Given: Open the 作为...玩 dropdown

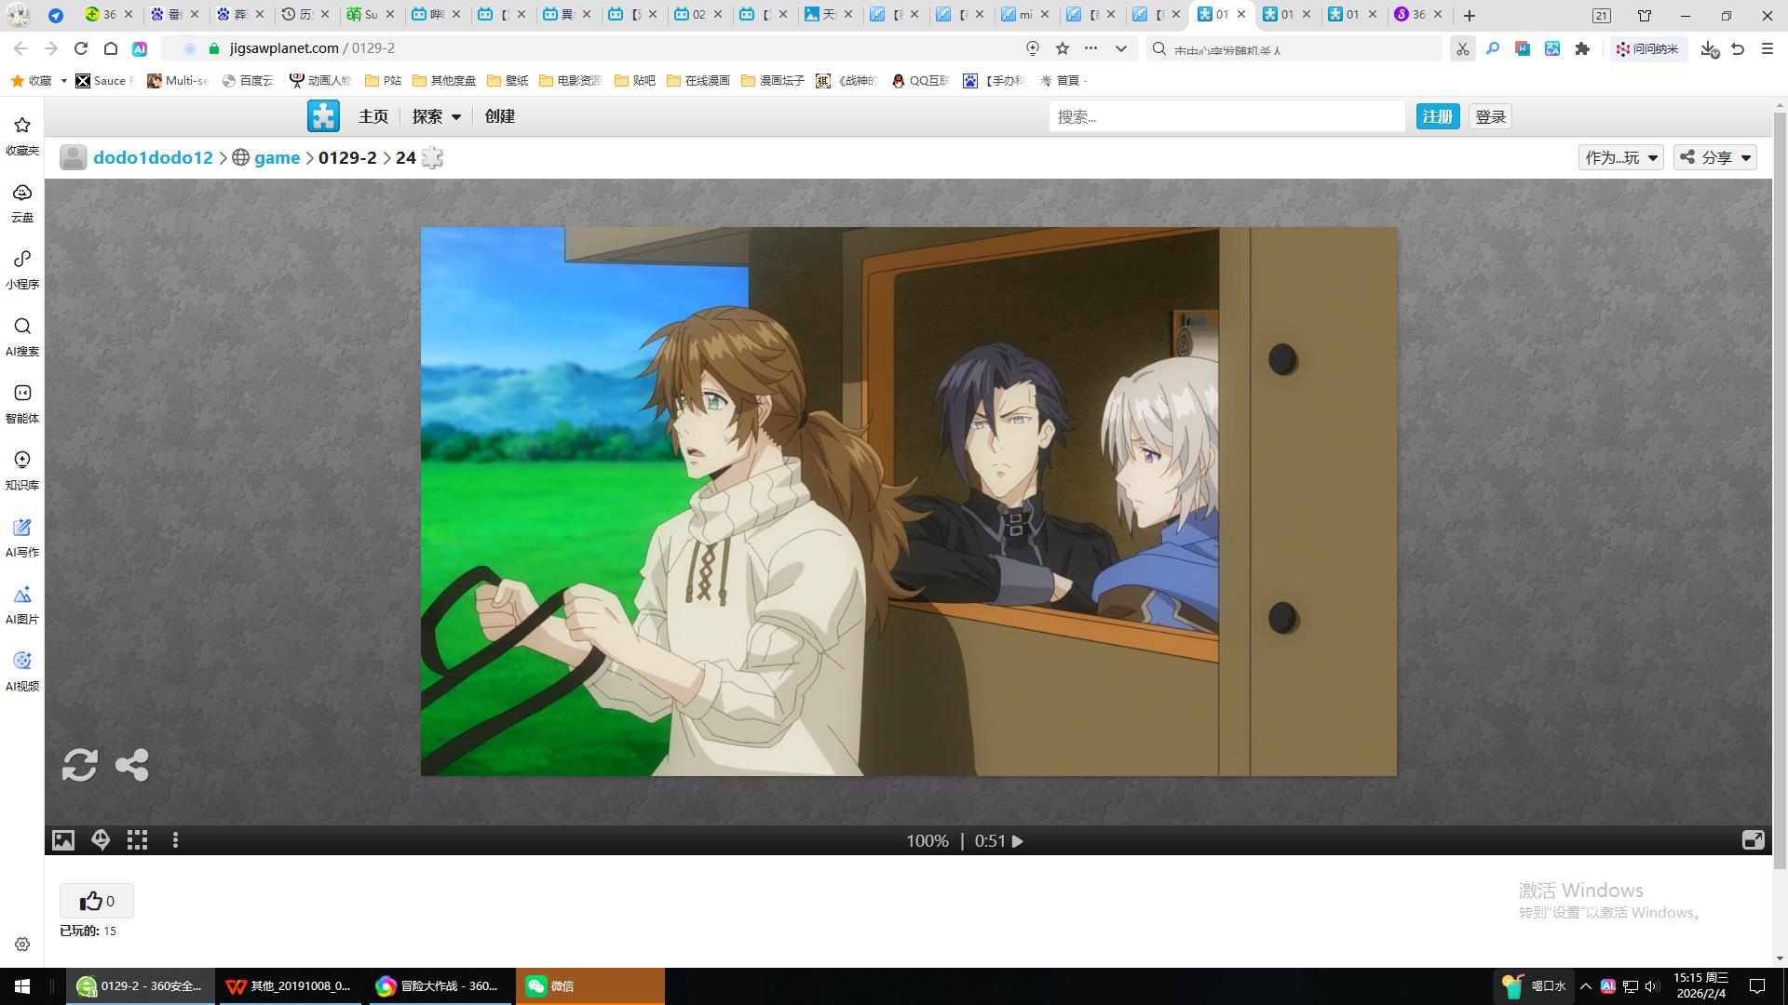Looking at the screenshot, I should point(1620,157).
